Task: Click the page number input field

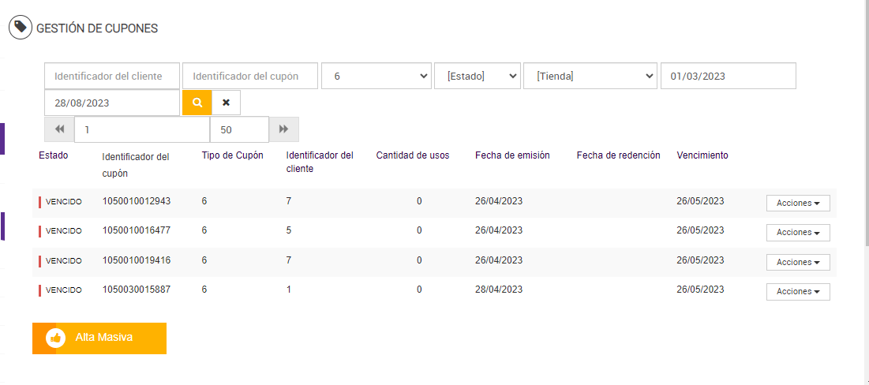Action: [x=142, y=129]
